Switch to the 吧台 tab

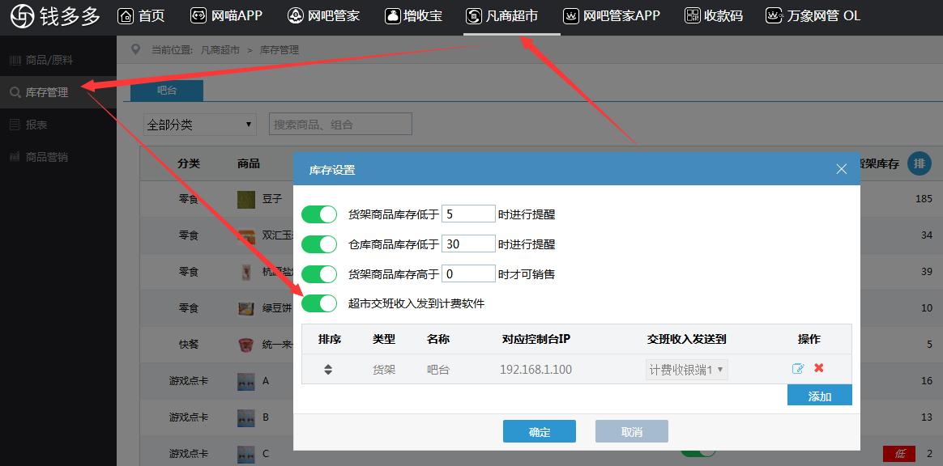167,91
